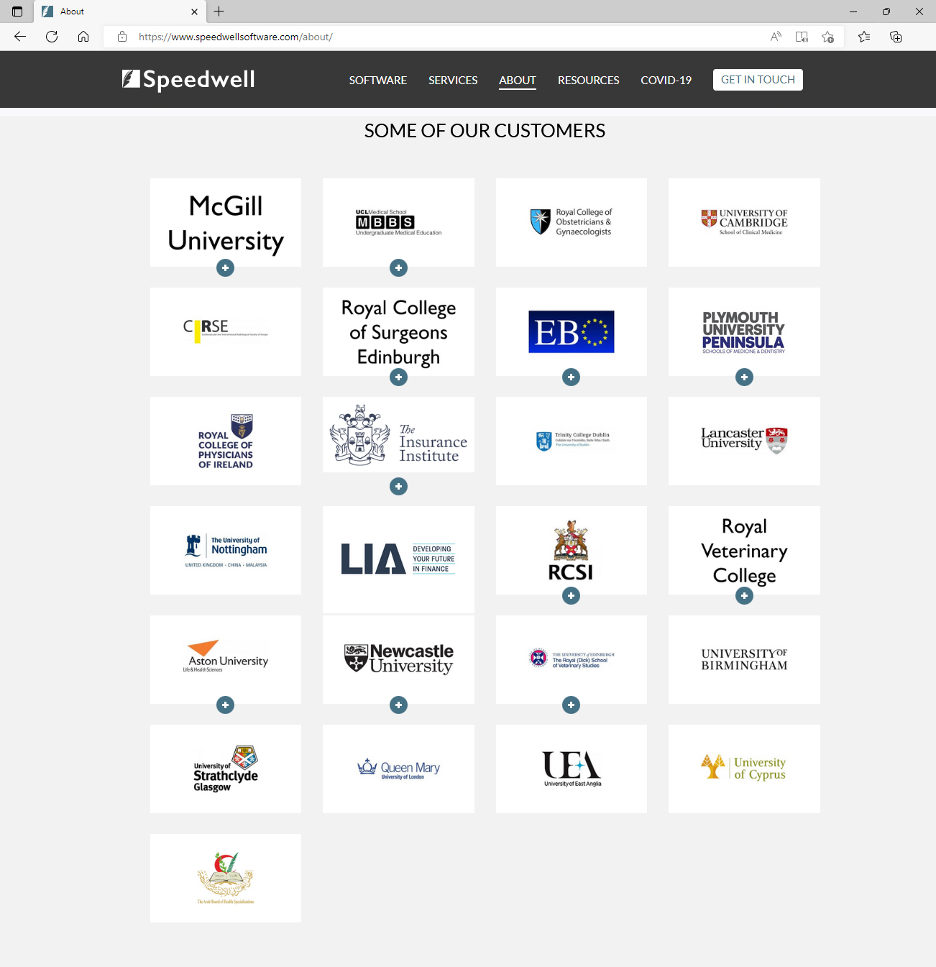Open the SERVICES menu
Viewport: 936px width, 967px height.
[x=453, y=80]
